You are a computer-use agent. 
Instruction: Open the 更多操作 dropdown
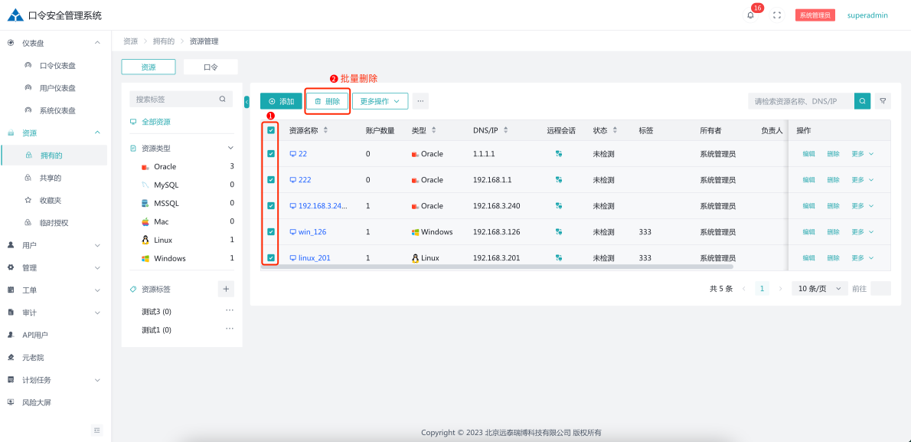[380, 101]
